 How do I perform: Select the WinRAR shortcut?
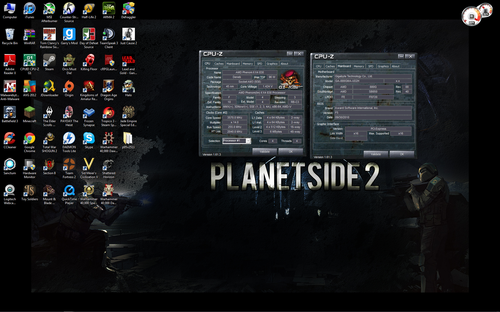click(29, 37)
